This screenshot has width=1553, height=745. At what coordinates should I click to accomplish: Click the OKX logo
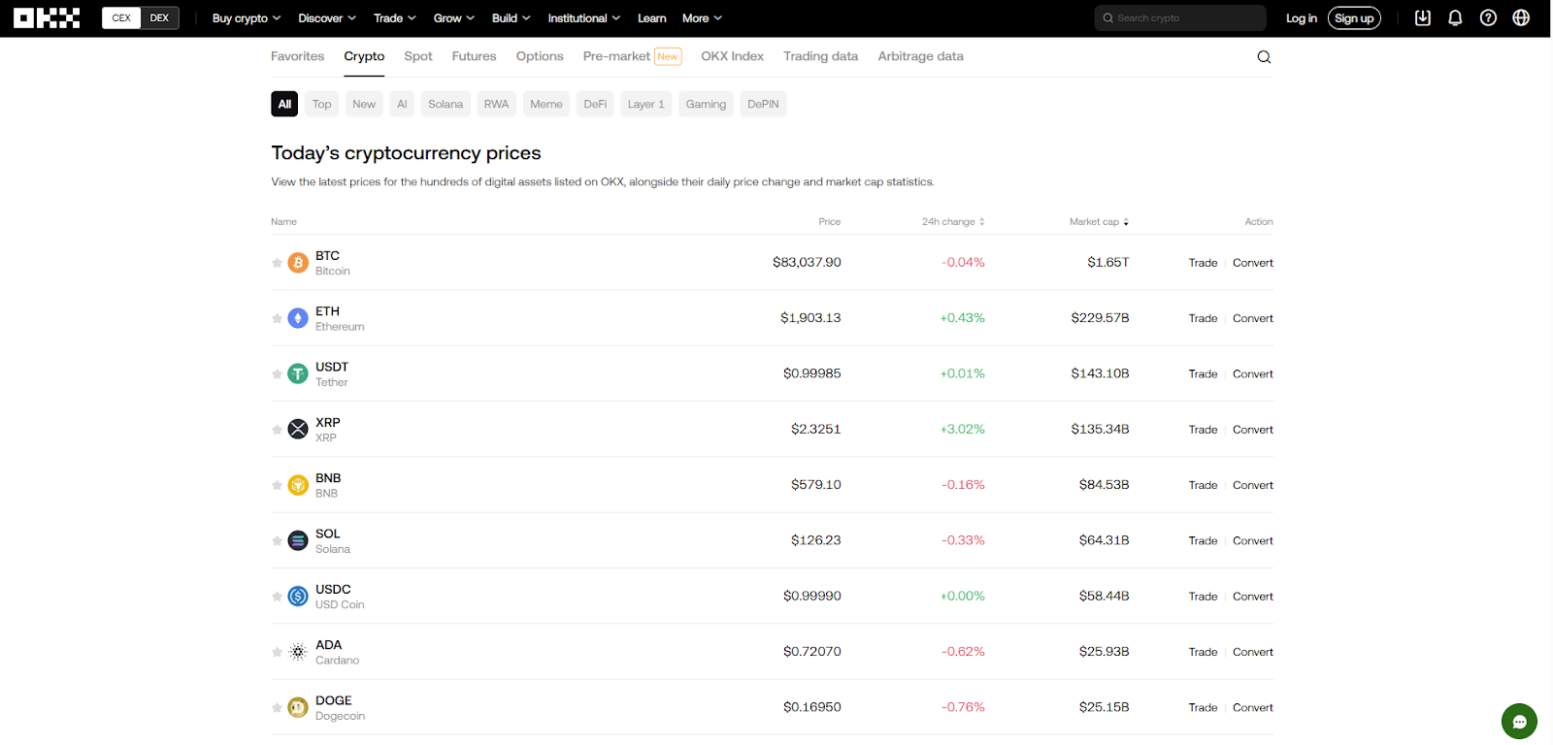pos(47,17)
